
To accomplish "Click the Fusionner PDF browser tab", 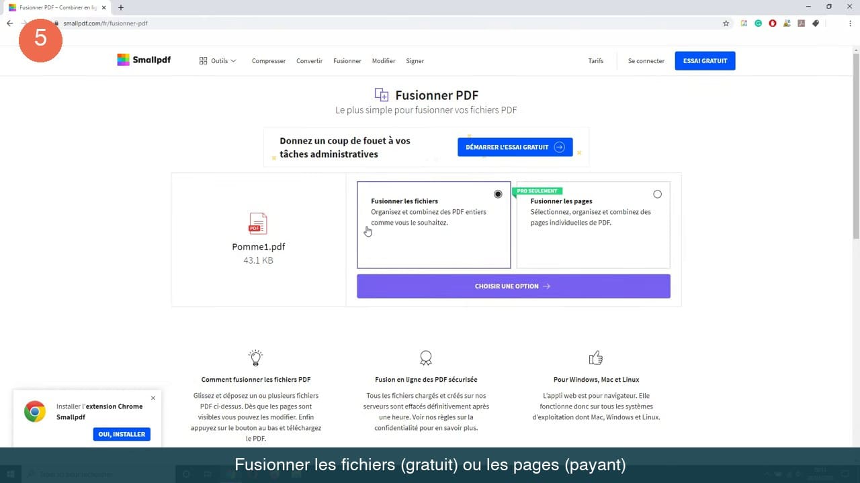I will coord(57,7).
